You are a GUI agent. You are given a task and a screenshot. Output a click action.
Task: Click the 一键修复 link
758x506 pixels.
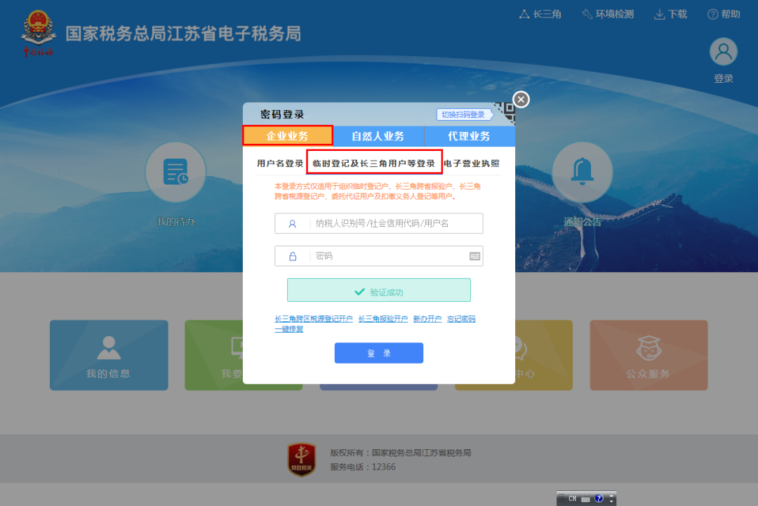tap(289, 328)
